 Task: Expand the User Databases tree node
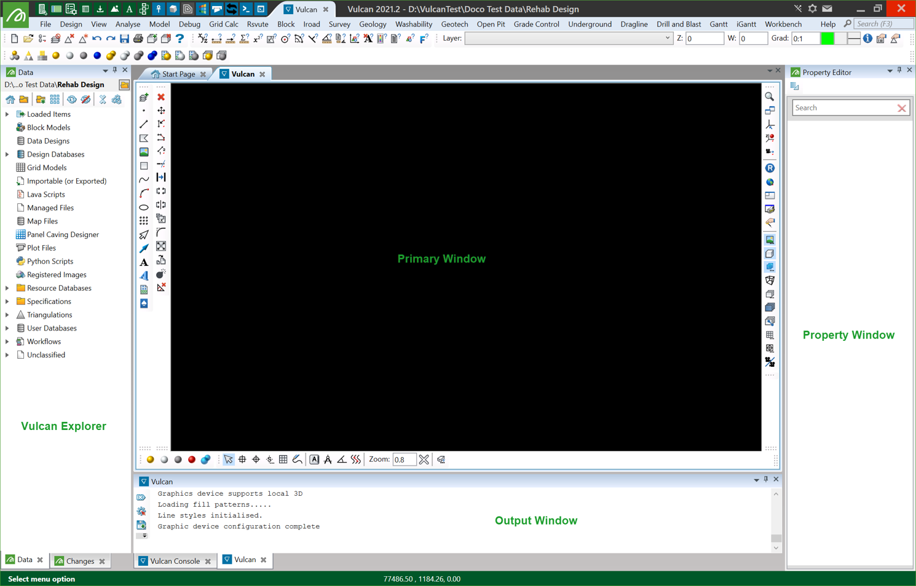(7, 329)
